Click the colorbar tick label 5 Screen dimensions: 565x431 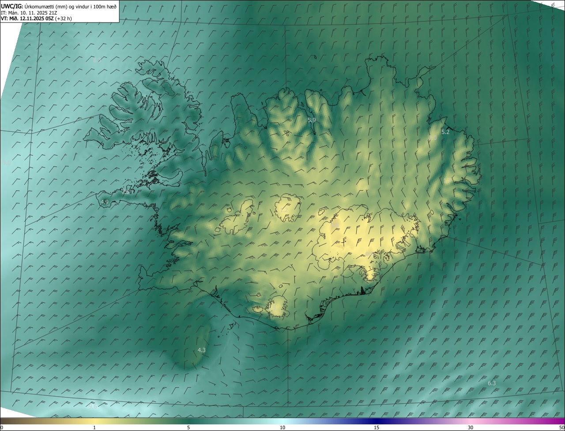click(x=188, y=427)
